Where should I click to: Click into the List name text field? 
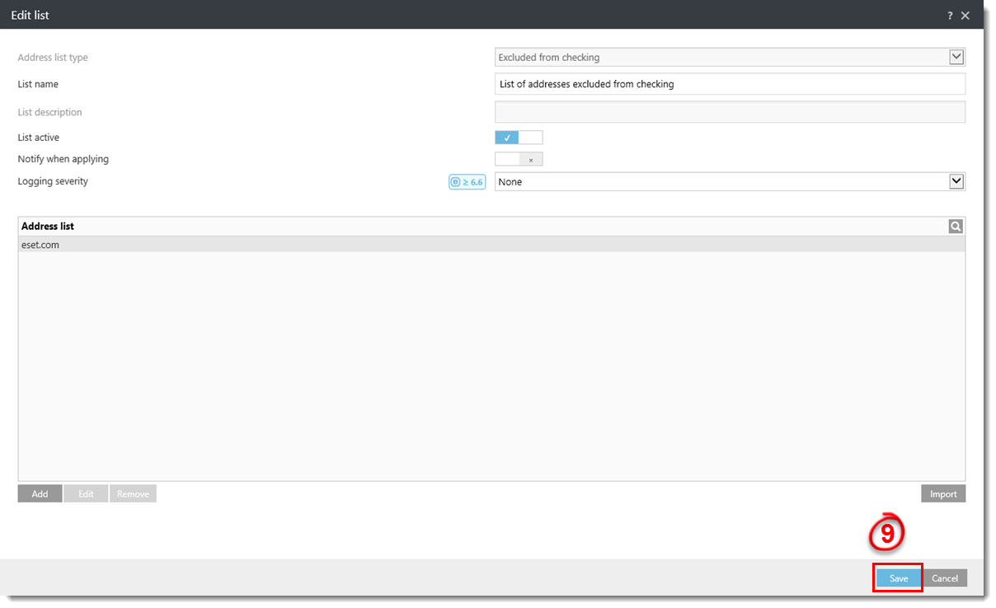730,84
